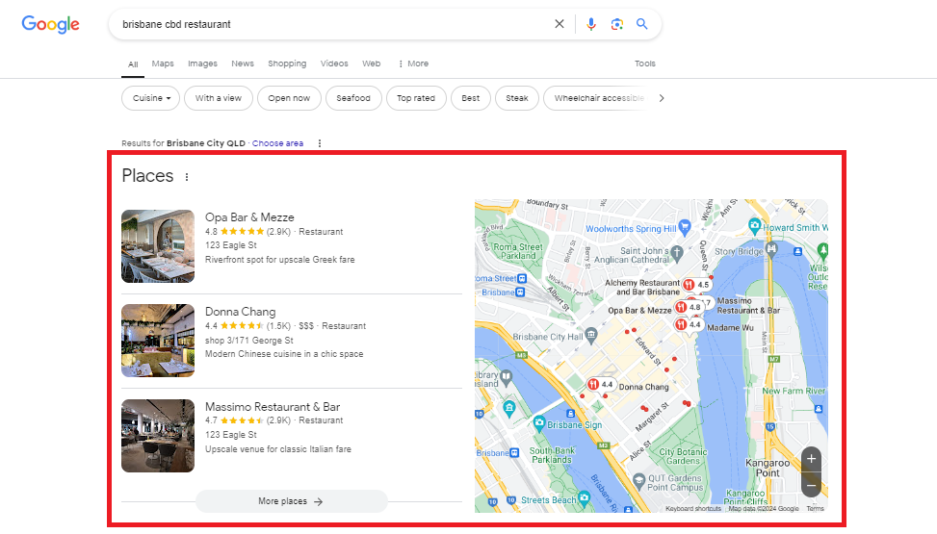
Task: Open Google Lens image search
Action: click(617, 24)
